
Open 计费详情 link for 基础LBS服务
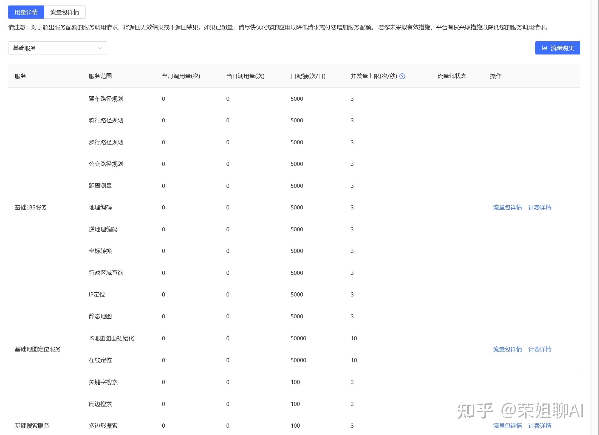tap(539, 208)
